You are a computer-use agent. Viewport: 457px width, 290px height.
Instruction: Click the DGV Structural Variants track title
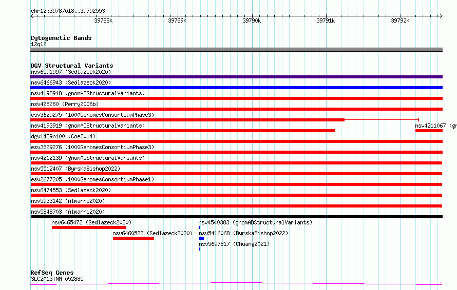point(72,66)
